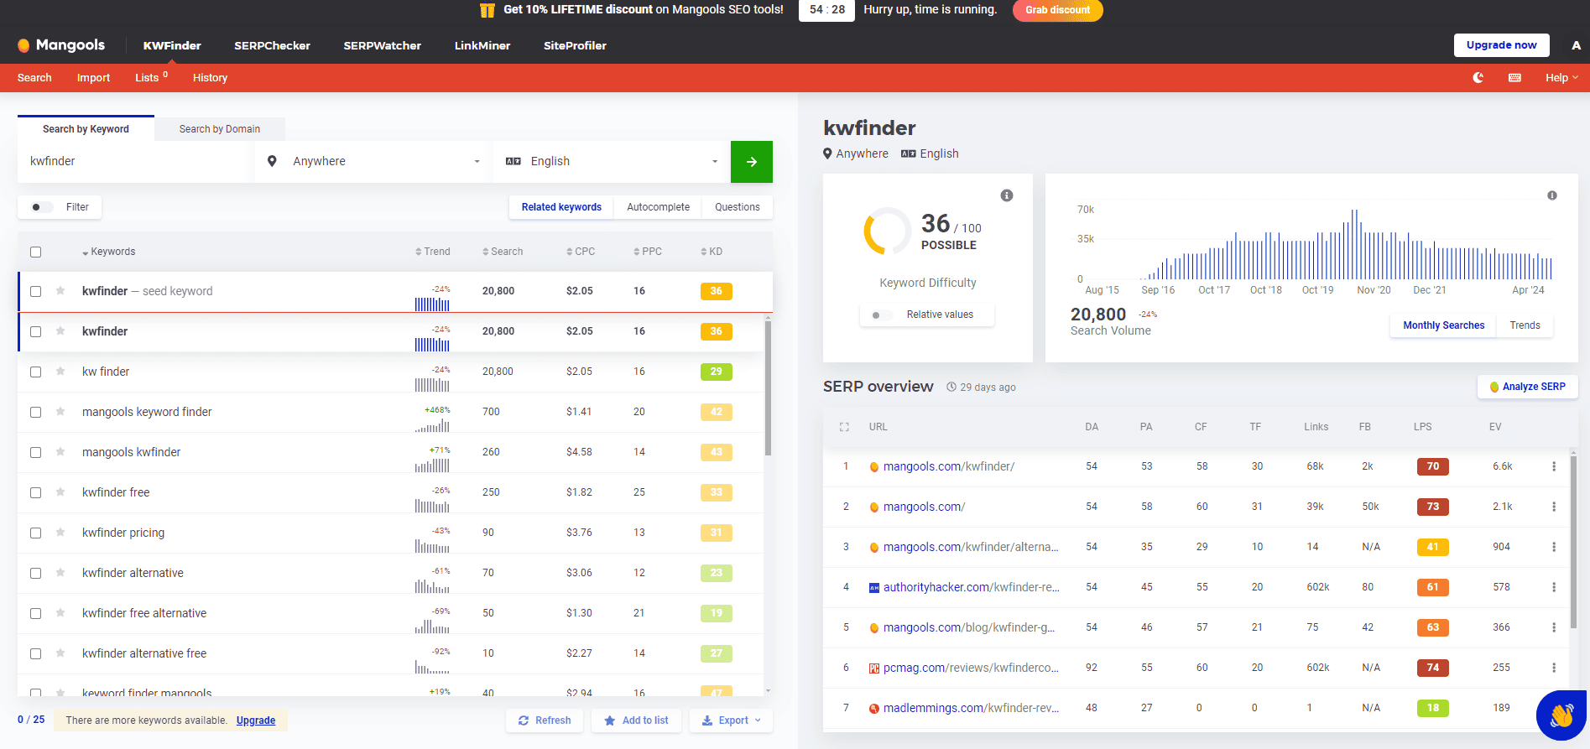Click the keyword list scrollbar
The width and height of the screenshot is (1590, 749).
click(768, 388)
